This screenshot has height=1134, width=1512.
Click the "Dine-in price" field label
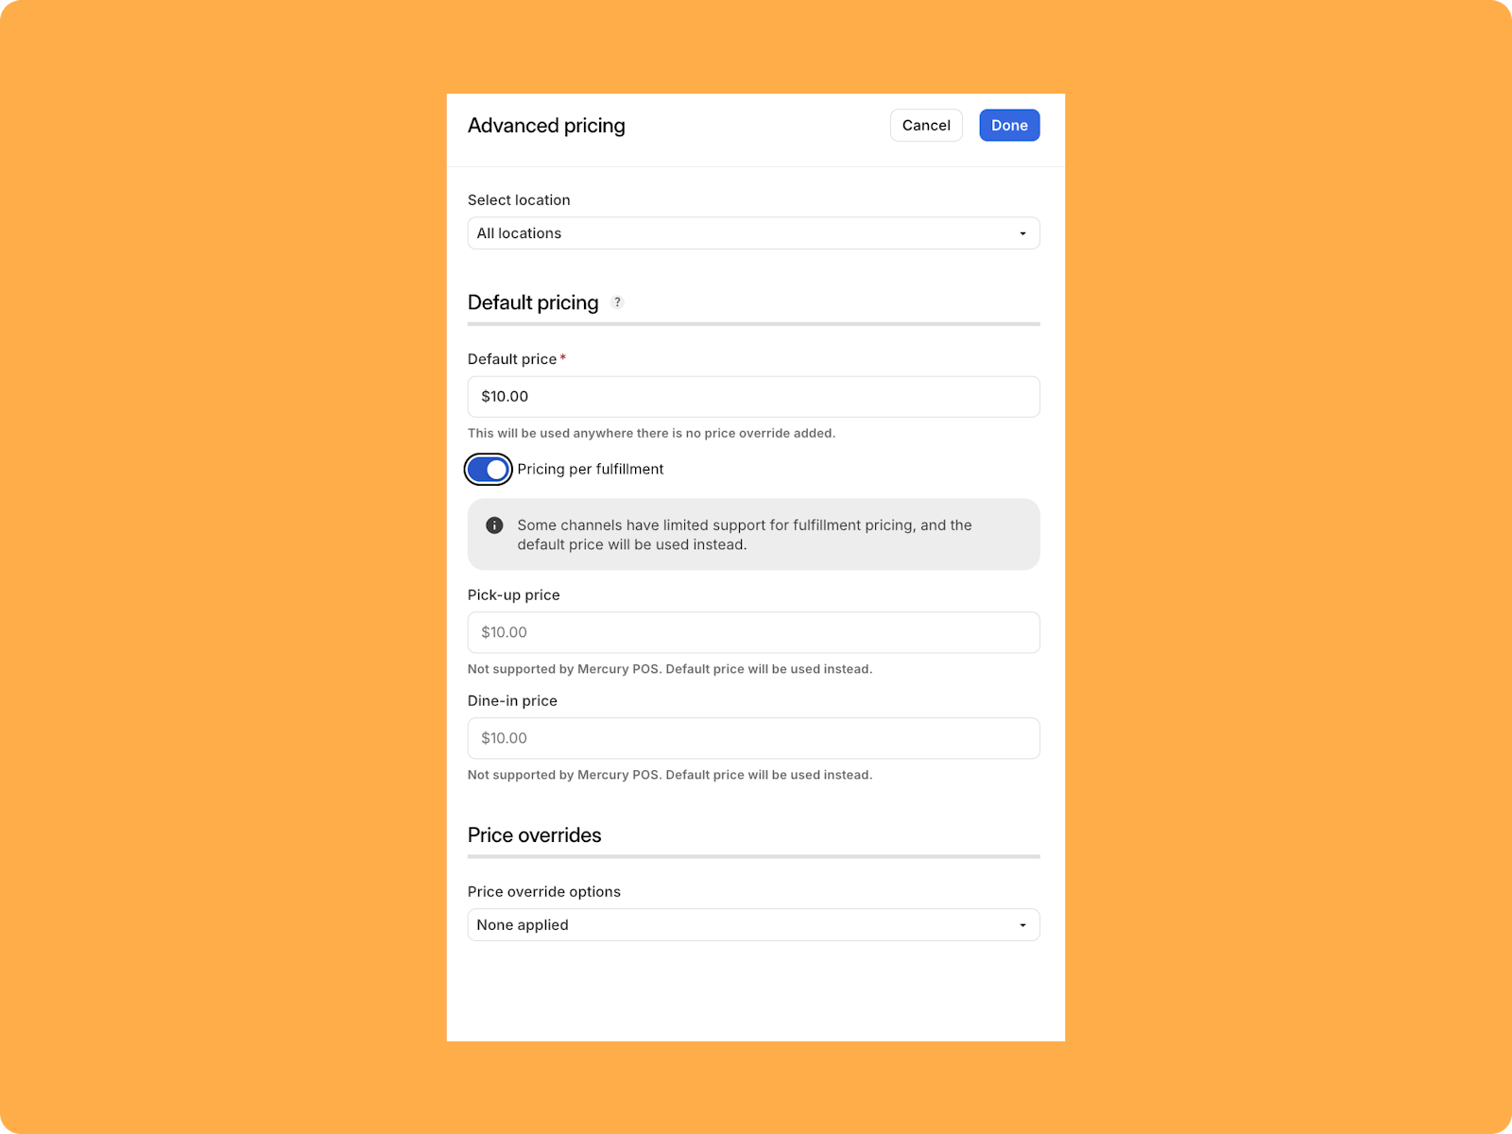pos(512,701)
